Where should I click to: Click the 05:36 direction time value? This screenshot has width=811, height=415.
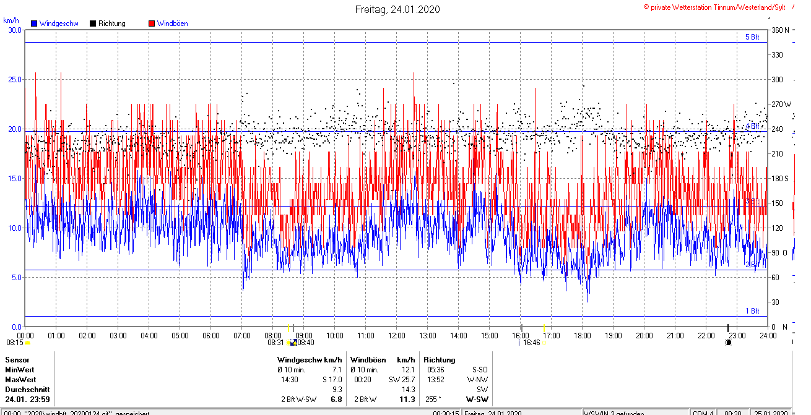(436, 370)
